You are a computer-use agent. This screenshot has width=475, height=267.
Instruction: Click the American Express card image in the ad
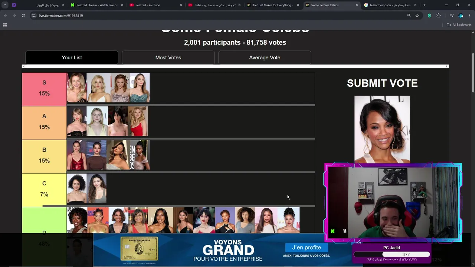point(139,249)
